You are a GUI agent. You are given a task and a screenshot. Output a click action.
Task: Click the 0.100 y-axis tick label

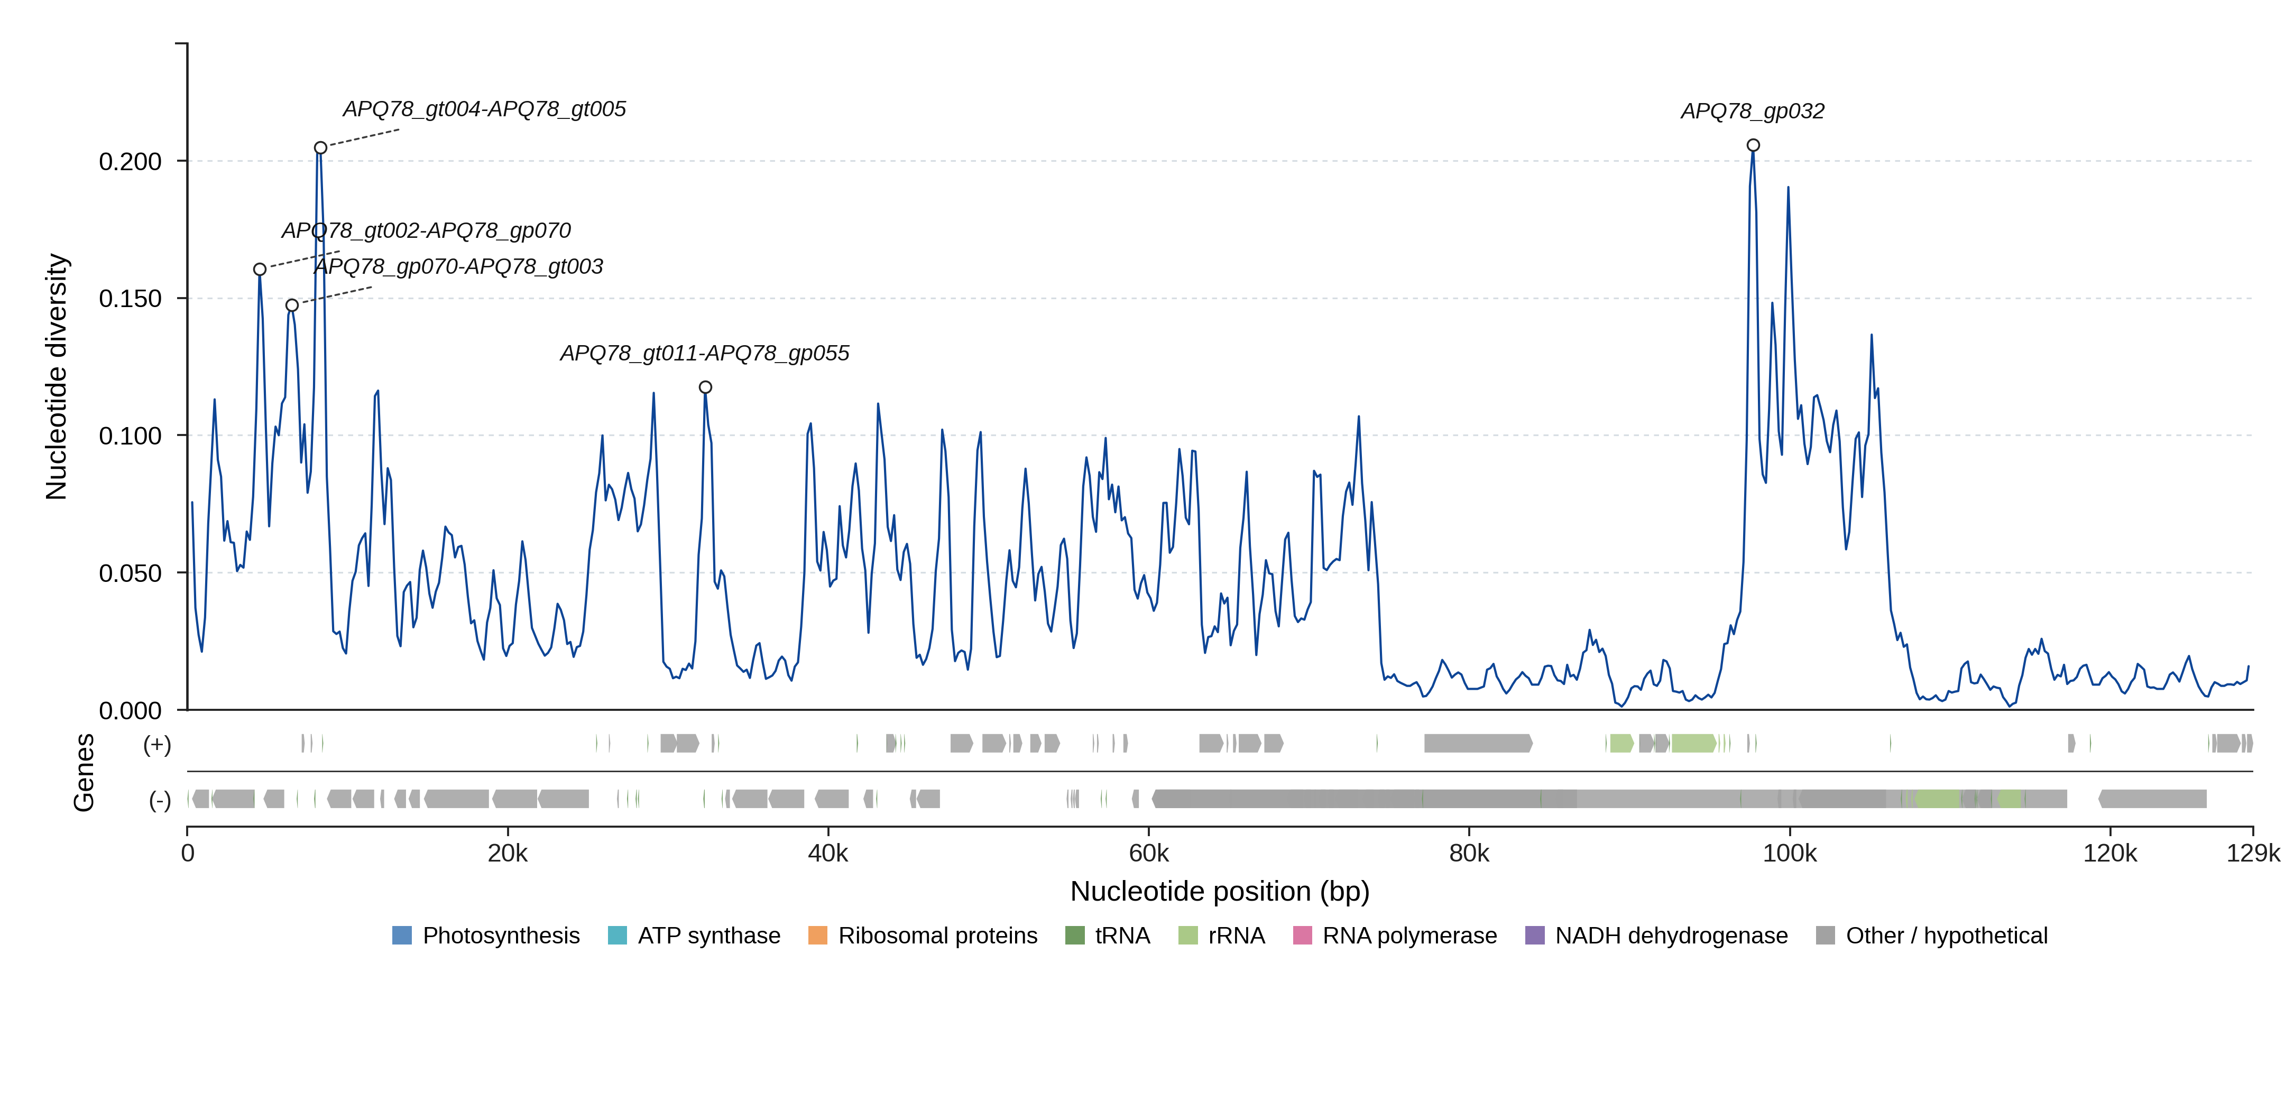(131, 436)
